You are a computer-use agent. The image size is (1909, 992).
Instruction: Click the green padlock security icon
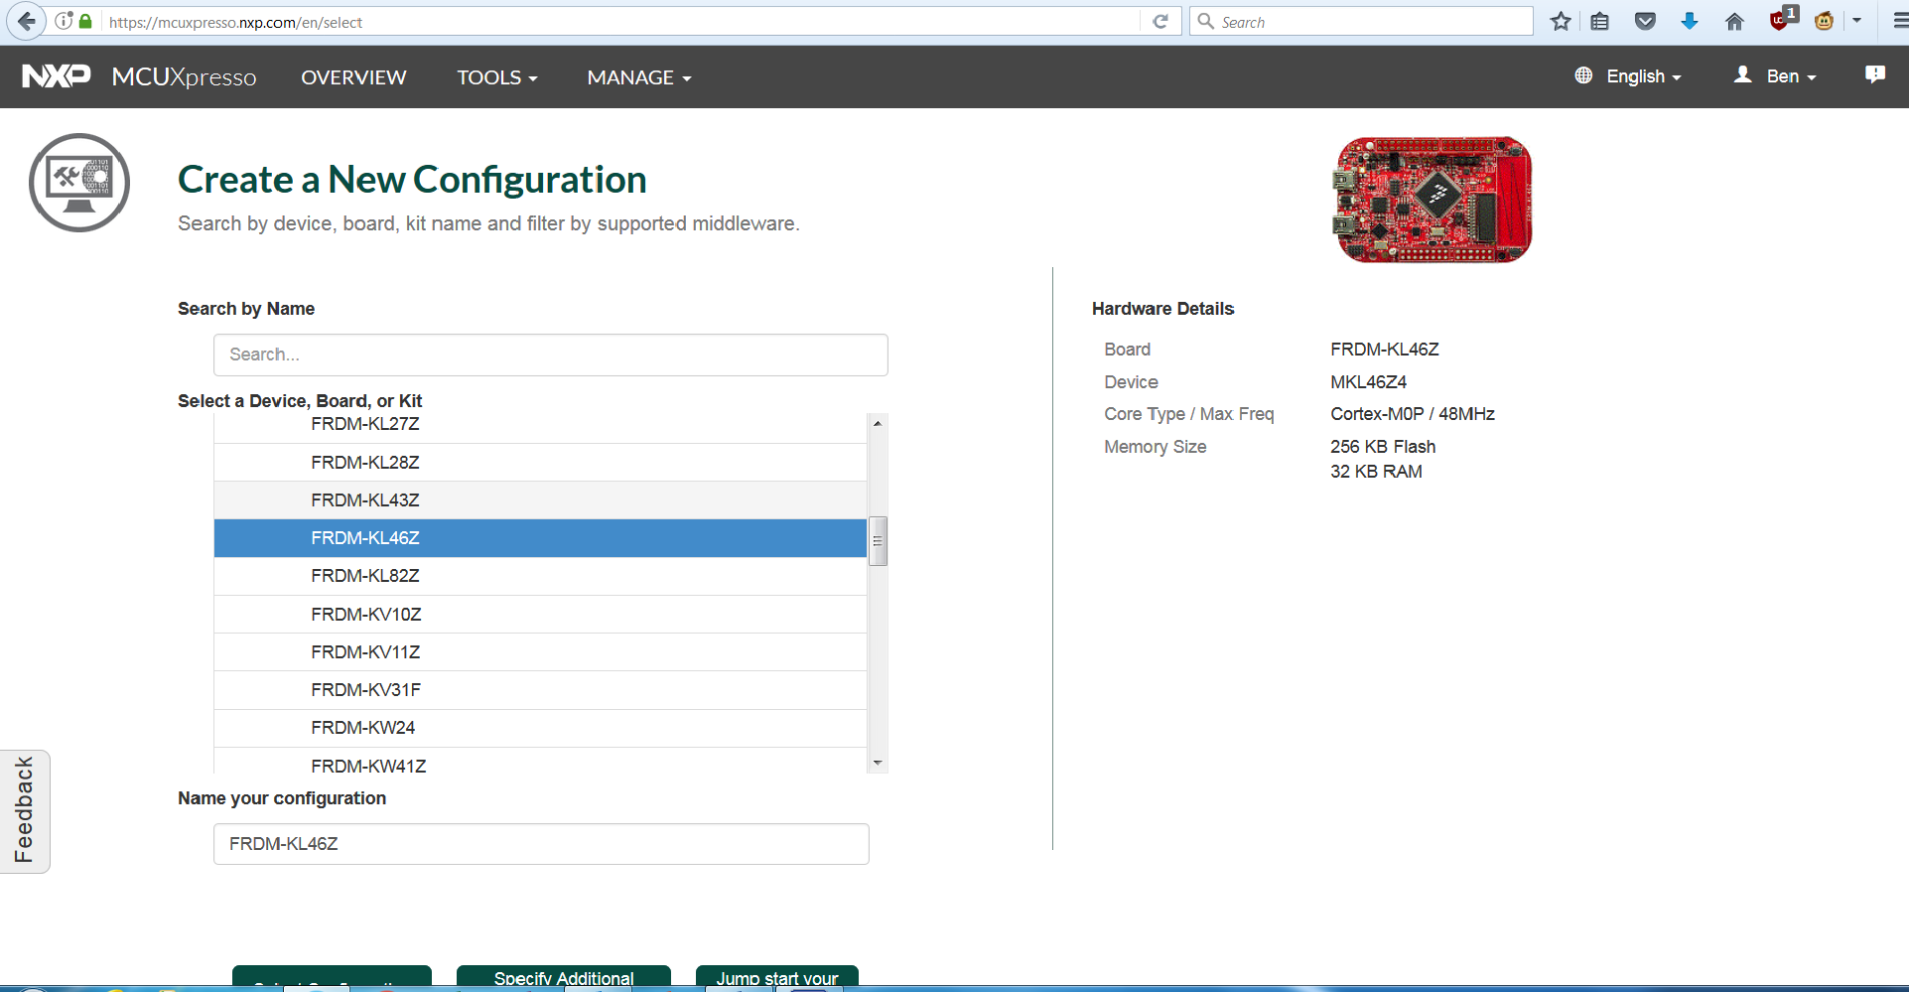tap(85, 21)
